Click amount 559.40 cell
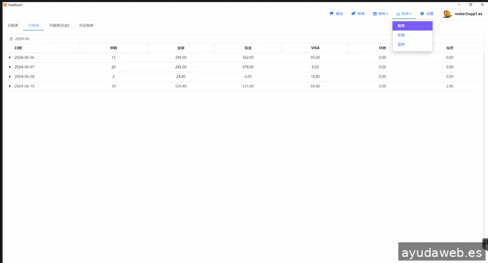Image resolution: width=488 pixels, height=263 pixels. click(181, 86)
